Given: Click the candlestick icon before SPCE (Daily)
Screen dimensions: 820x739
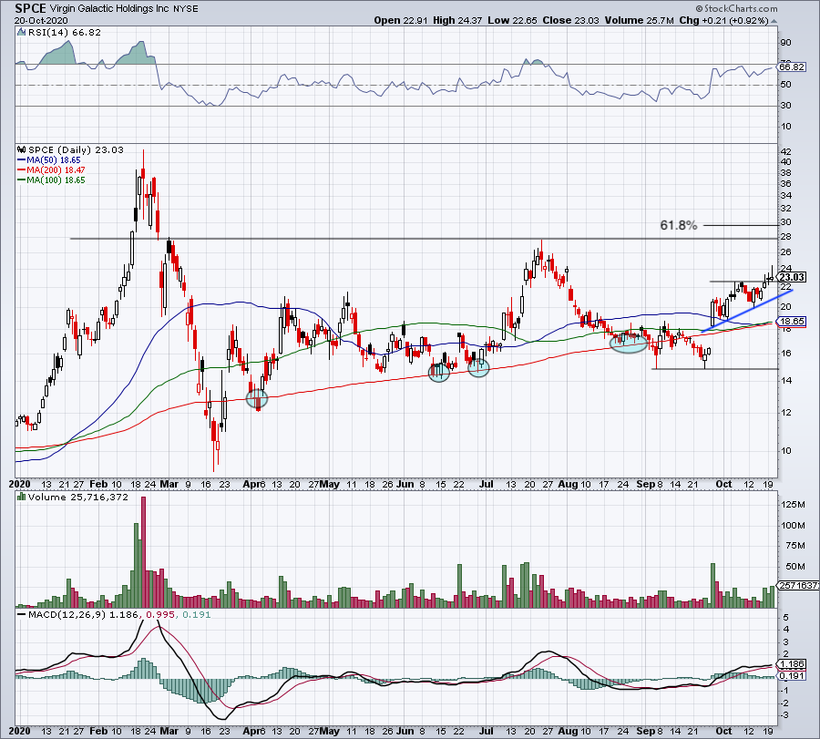Looking at the screenshot, I should click(22, 149).
